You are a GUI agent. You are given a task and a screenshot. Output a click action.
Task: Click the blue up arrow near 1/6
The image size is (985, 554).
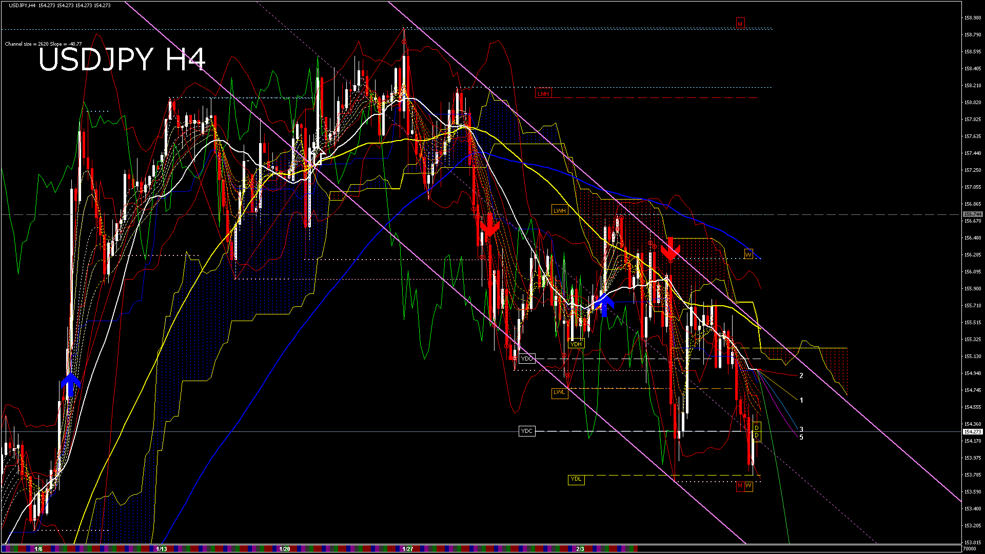[x=71, y=385]
